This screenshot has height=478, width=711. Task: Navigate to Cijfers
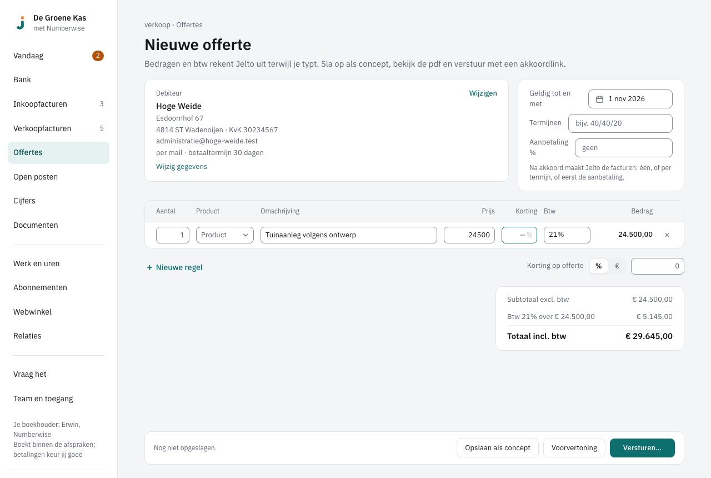(58, 201)
